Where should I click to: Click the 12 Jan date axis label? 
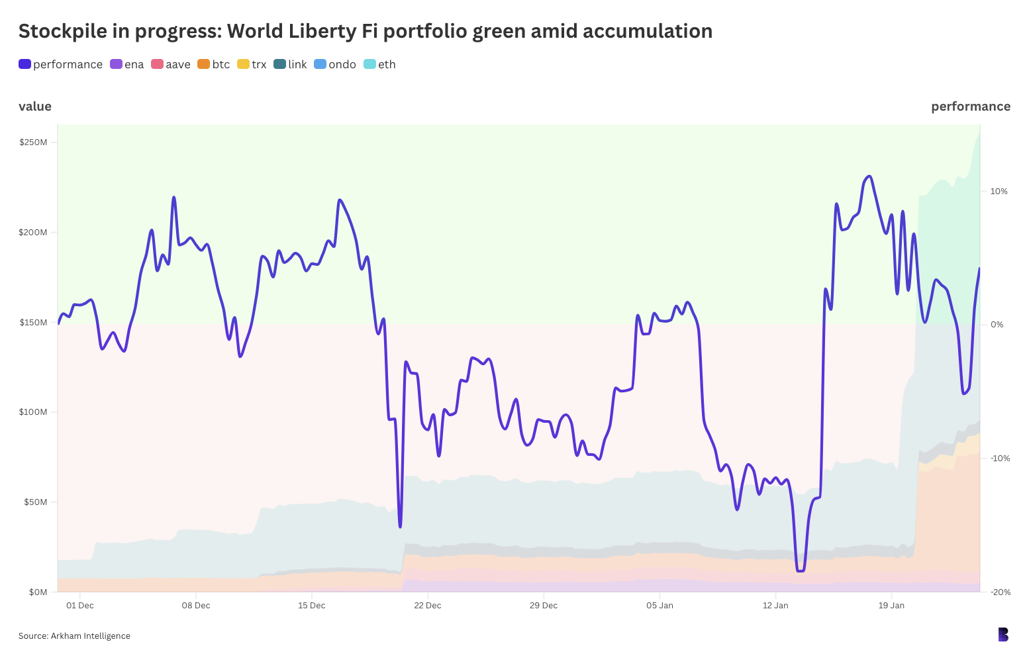coord(775,606)
